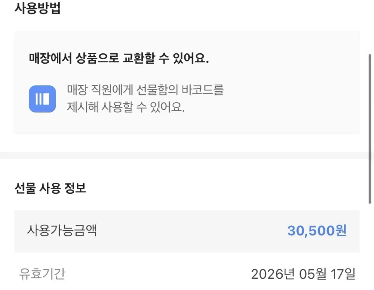Select the bold 매장에서 상품으로 교환할 수 있어요 text
374x290 pixels.
pyautogui.click(x=119, y=58)
